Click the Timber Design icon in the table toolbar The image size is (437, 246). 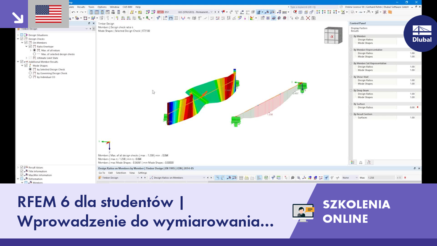[x=100, y=177]
